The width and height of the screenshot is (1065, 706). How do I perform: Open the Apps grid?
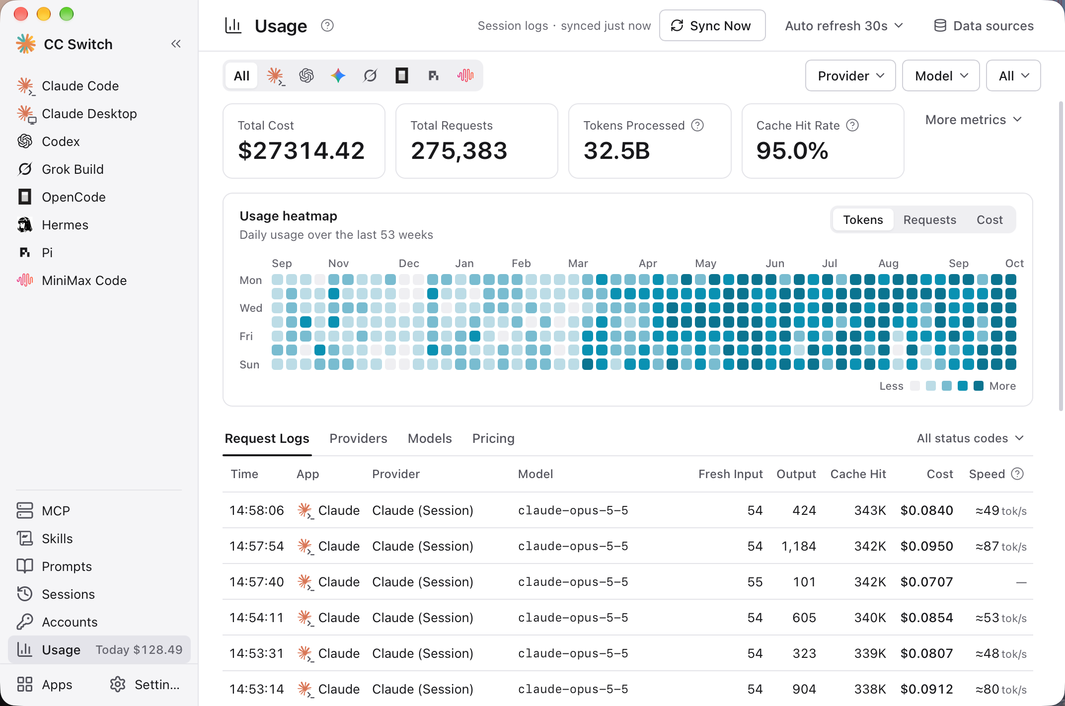[45, 685]
